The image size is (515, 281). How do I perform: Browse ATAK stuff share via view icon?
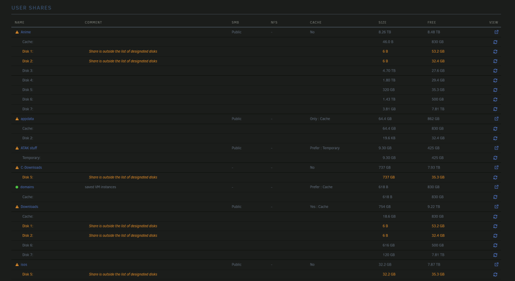[x=496, y=148]
